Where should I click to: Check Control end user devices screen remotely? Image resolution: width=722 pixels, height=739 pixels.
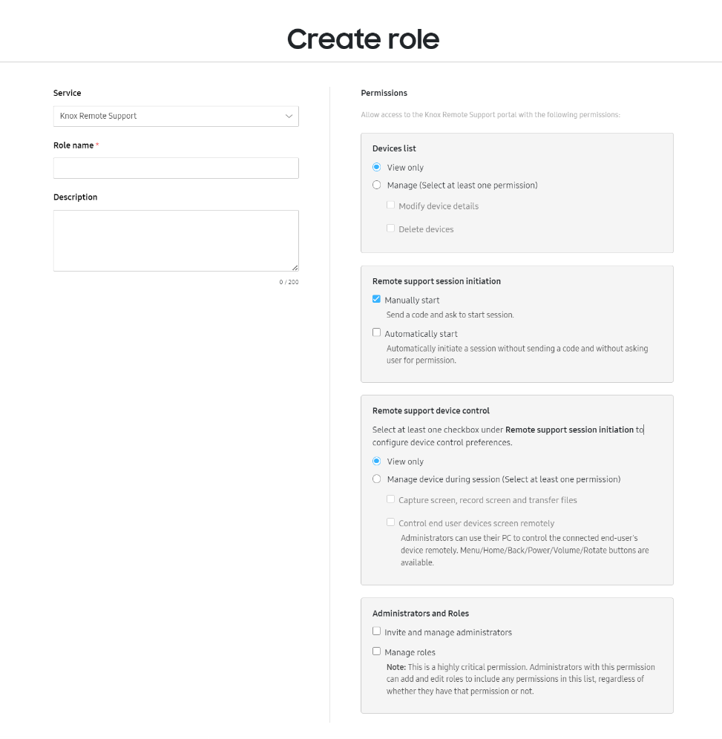click(391, 522)
